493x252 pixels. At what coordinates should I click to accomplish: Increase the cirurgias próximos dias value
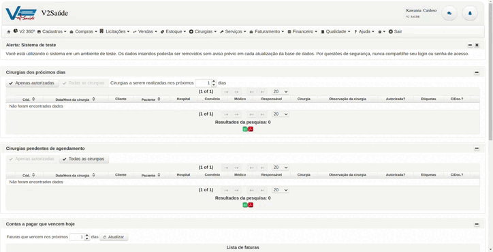[x=214, y=81]
